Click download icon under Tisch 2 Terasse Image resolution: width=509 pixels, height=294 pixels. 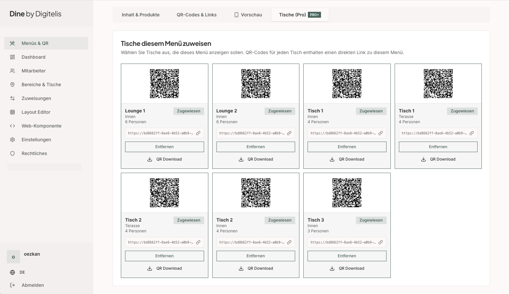point(150,268)
